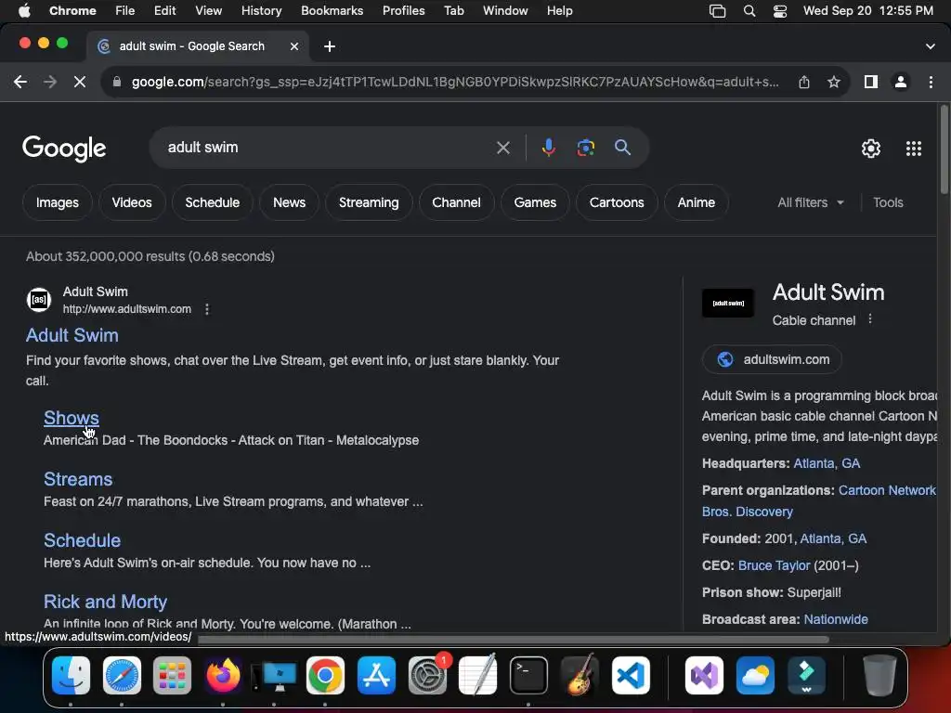Open the Profiles menu

pos(403,11)
